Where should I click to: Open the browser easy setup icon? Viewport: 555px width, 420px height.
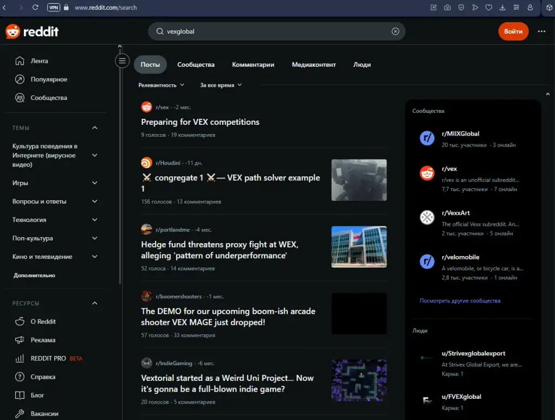tap(516, 8)
